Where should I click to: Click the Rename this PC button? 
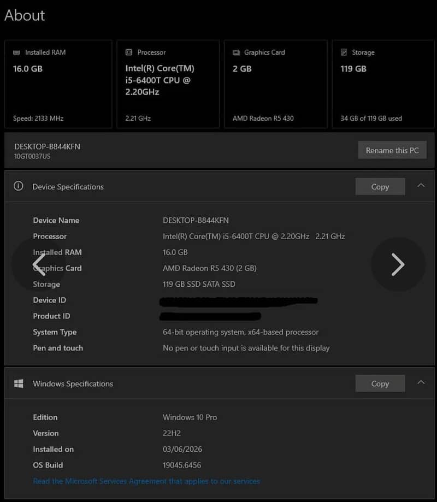392,150
